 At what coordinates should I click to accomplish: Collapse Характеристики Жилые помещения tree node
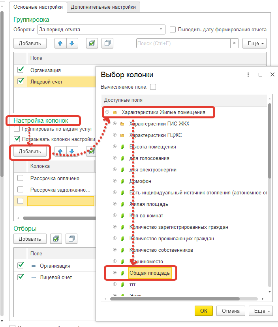[107, 112]
